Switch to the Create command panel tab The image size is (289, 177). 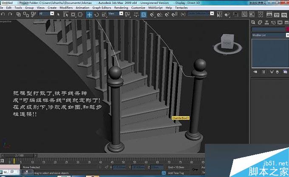(253, 23)
